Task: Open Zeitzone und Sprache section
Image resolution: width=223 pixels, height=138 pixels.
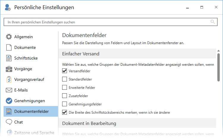Action: point(31,133)
